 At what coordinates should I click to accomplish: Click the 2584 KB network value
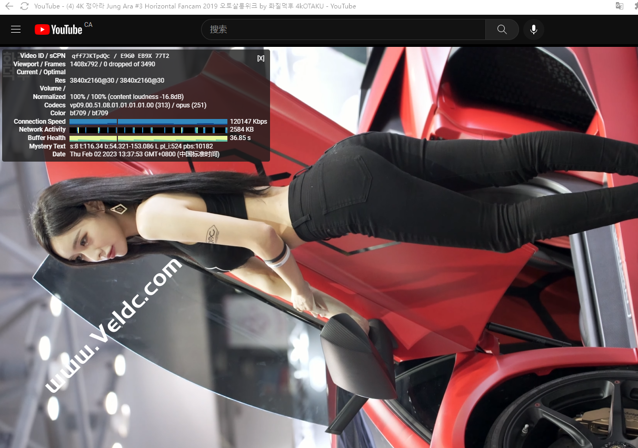242,130
